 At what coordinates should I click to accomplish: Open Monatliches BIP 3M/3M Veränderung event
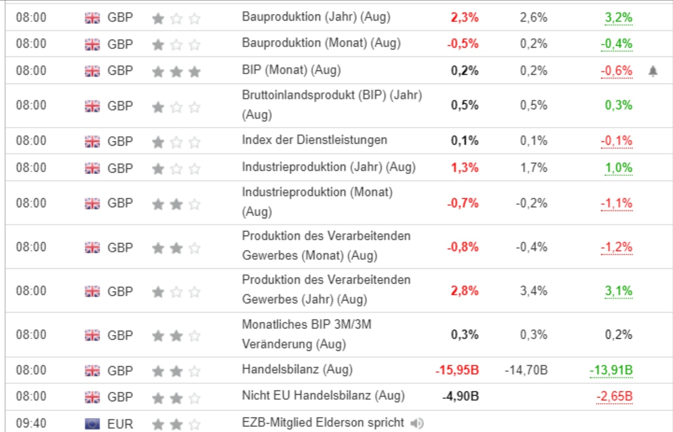click(x=306, y=334)
